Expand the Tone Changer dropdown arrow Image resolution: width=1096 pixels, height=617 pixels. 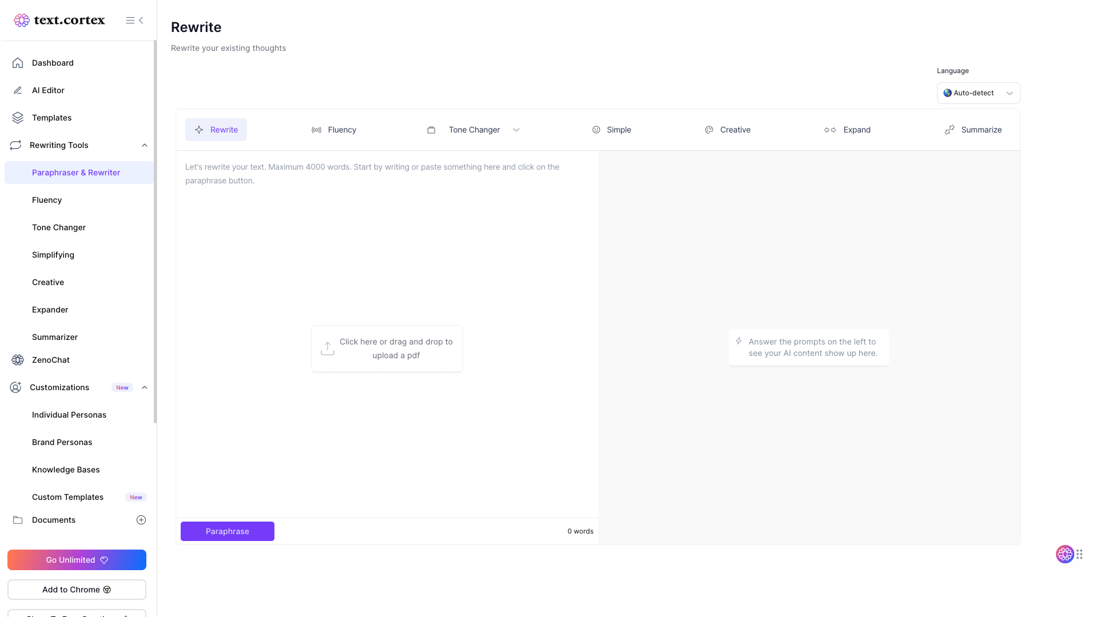pyautogui.click(x=516, y=130)
